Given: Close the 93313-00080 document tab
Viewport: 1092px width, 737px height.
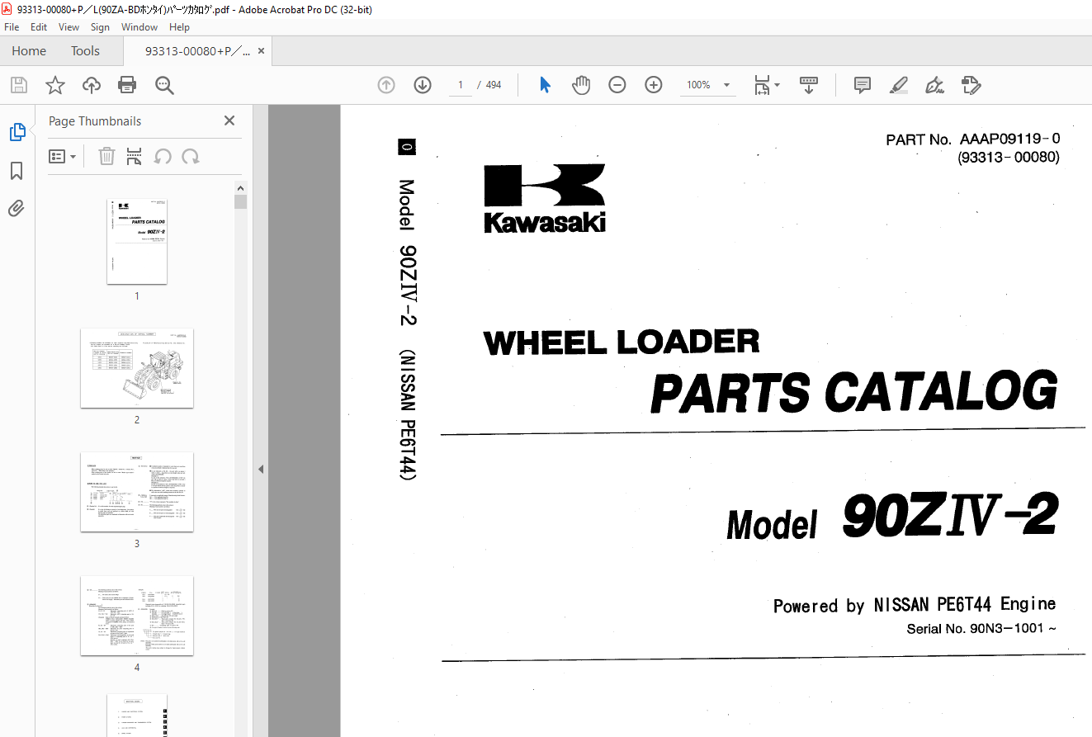Looking at the screenshot, I should point(262,50).
